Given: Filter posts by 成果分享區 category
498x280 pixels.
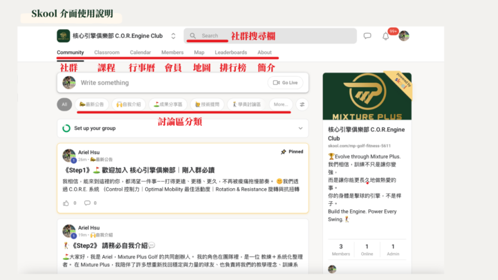Looking at the screenshot, I should coord(167,104).
